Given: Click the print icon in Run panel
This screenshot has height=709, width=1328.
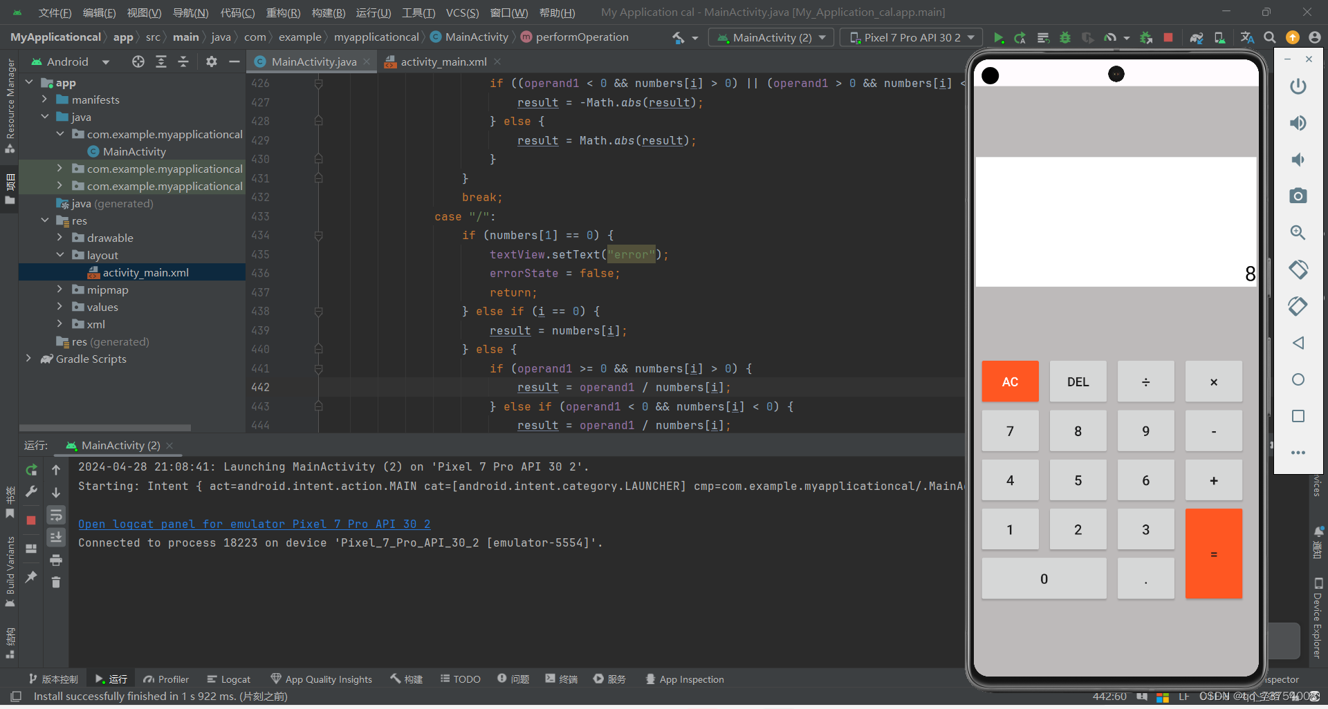Looking at the screenshot, I should 56,560.
